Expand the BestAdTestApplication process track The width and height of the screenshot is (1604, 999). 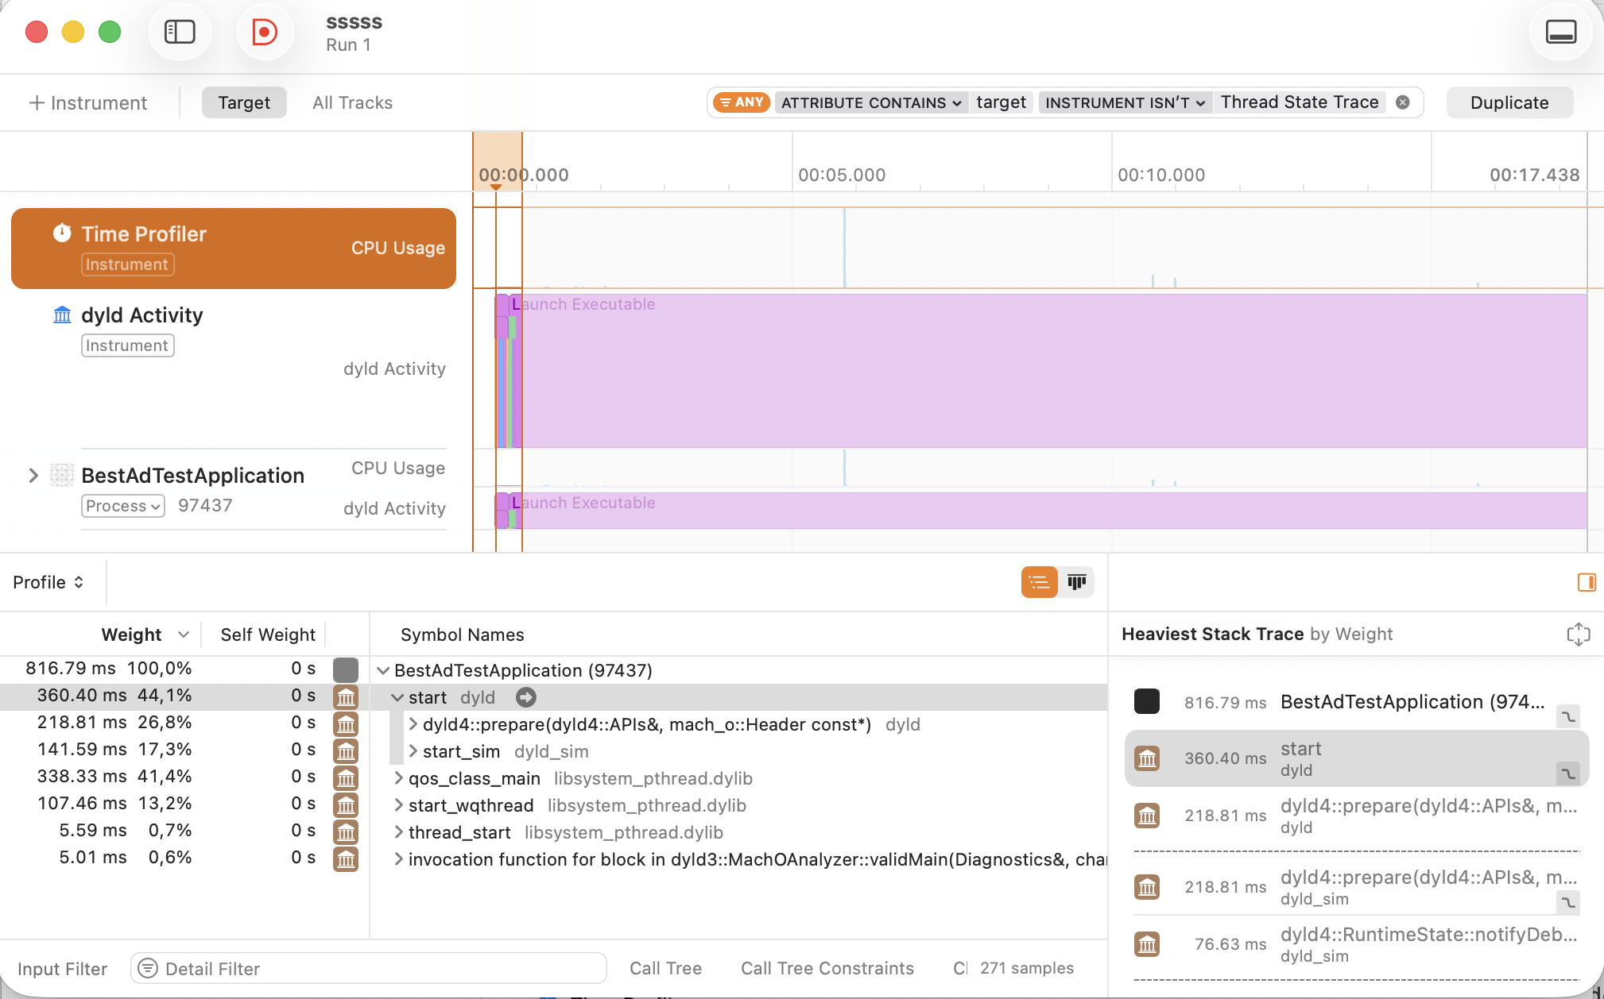[33, 476]
